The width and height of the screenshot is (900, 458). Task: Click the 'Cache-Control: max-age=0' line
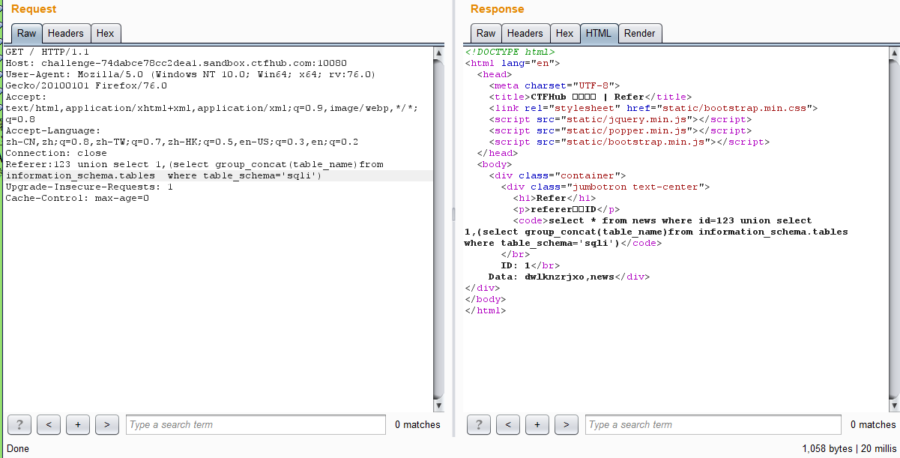(77, 198)
